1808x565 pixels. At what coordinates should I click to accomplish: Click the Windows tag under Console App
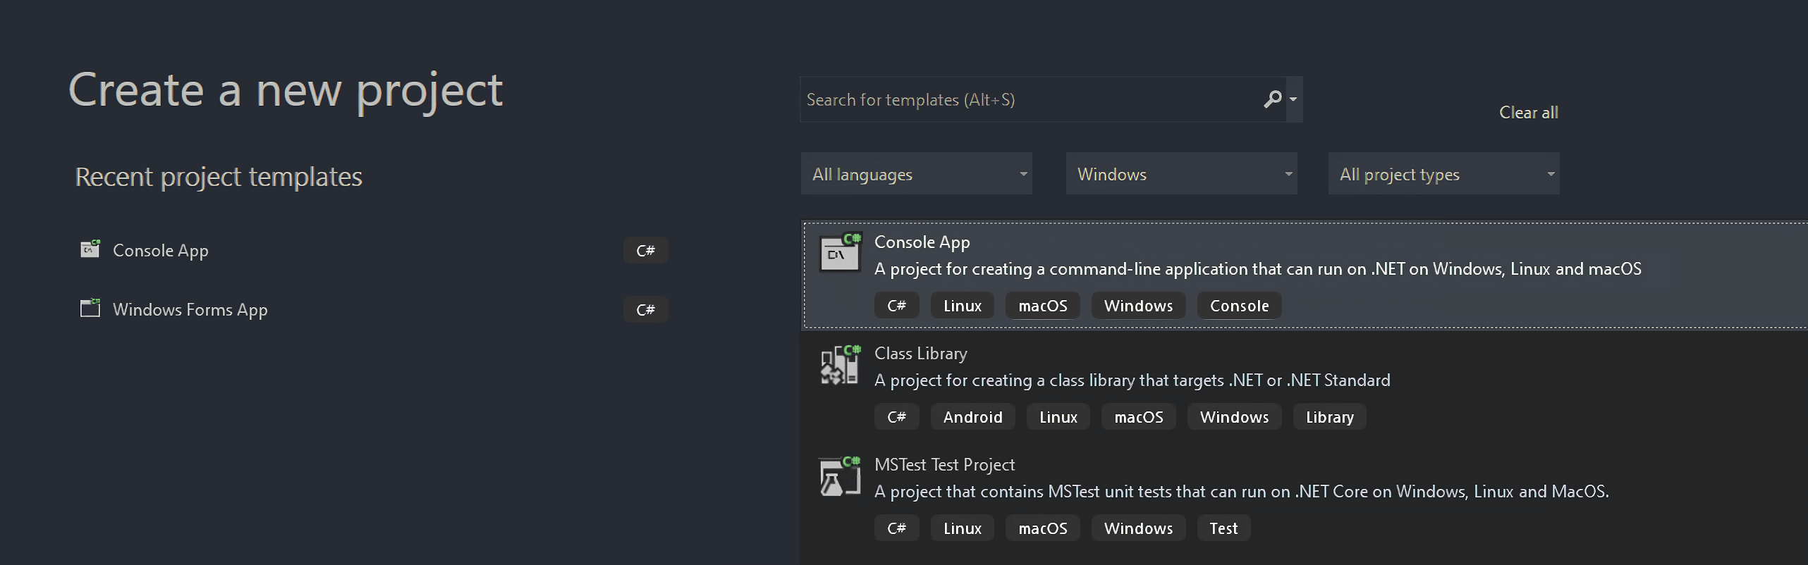click(x=1138, y=305)
